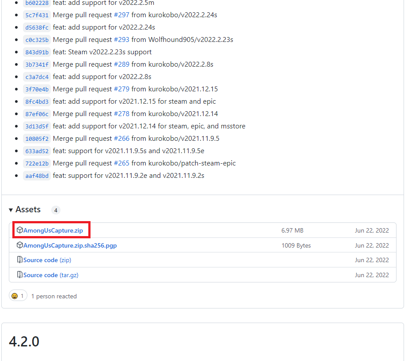This screenshot has height=361, width=408.
Task: Download the AmongUsCapture.zip.sha256.pgp signature file
Action: point(70,245)
